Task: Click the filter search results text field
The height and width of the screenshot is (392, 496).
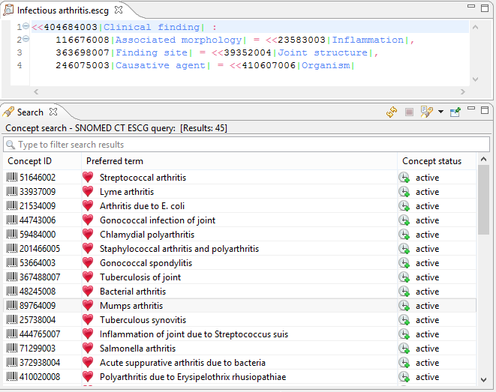Action: coord(240,145)
